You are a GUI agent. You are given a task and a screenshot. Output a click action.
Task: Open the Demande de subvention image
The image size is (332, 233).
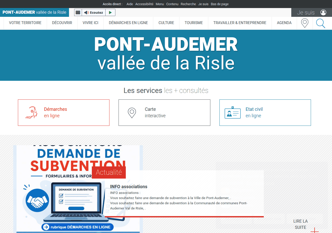pos(78,189)
